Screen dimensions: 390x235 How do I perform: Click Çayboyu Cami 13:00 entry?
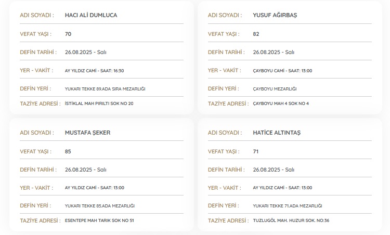tap(282, 71)
